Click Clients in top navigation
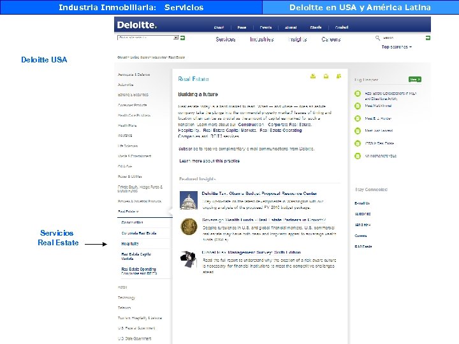This screenshot has height=344, width=459. (316, 27)
